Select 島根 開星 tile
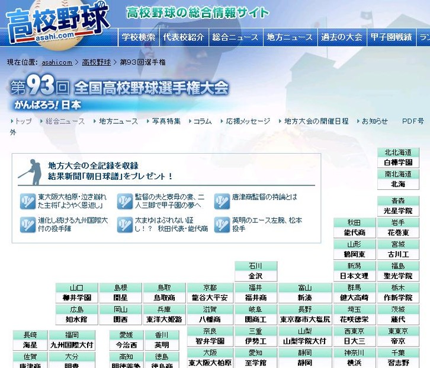 [121, 293]
